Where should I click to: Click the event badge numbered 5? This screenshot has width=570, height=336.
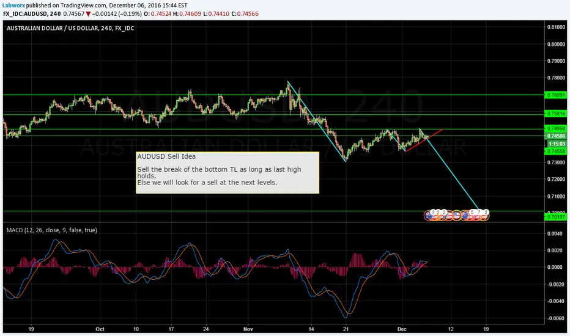point(472,213)
